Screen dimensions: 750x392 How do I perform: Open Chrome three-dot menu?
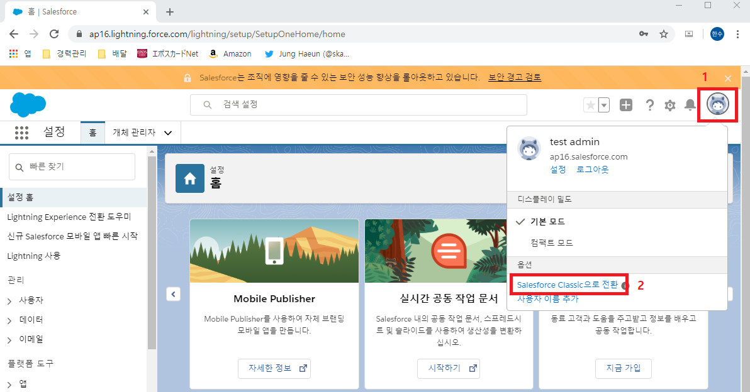click(737, 34)
